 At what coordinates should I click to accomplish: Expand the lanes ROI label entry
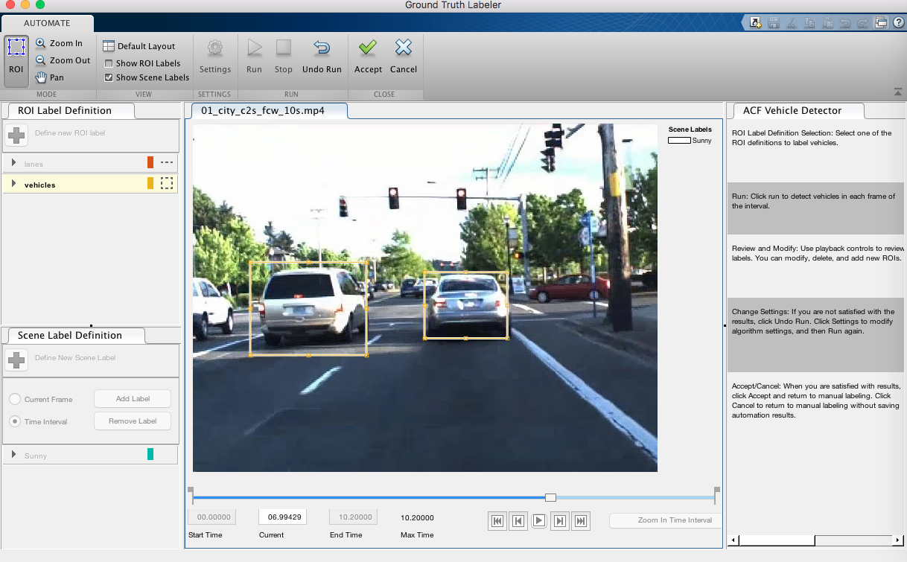coord(14,163)
